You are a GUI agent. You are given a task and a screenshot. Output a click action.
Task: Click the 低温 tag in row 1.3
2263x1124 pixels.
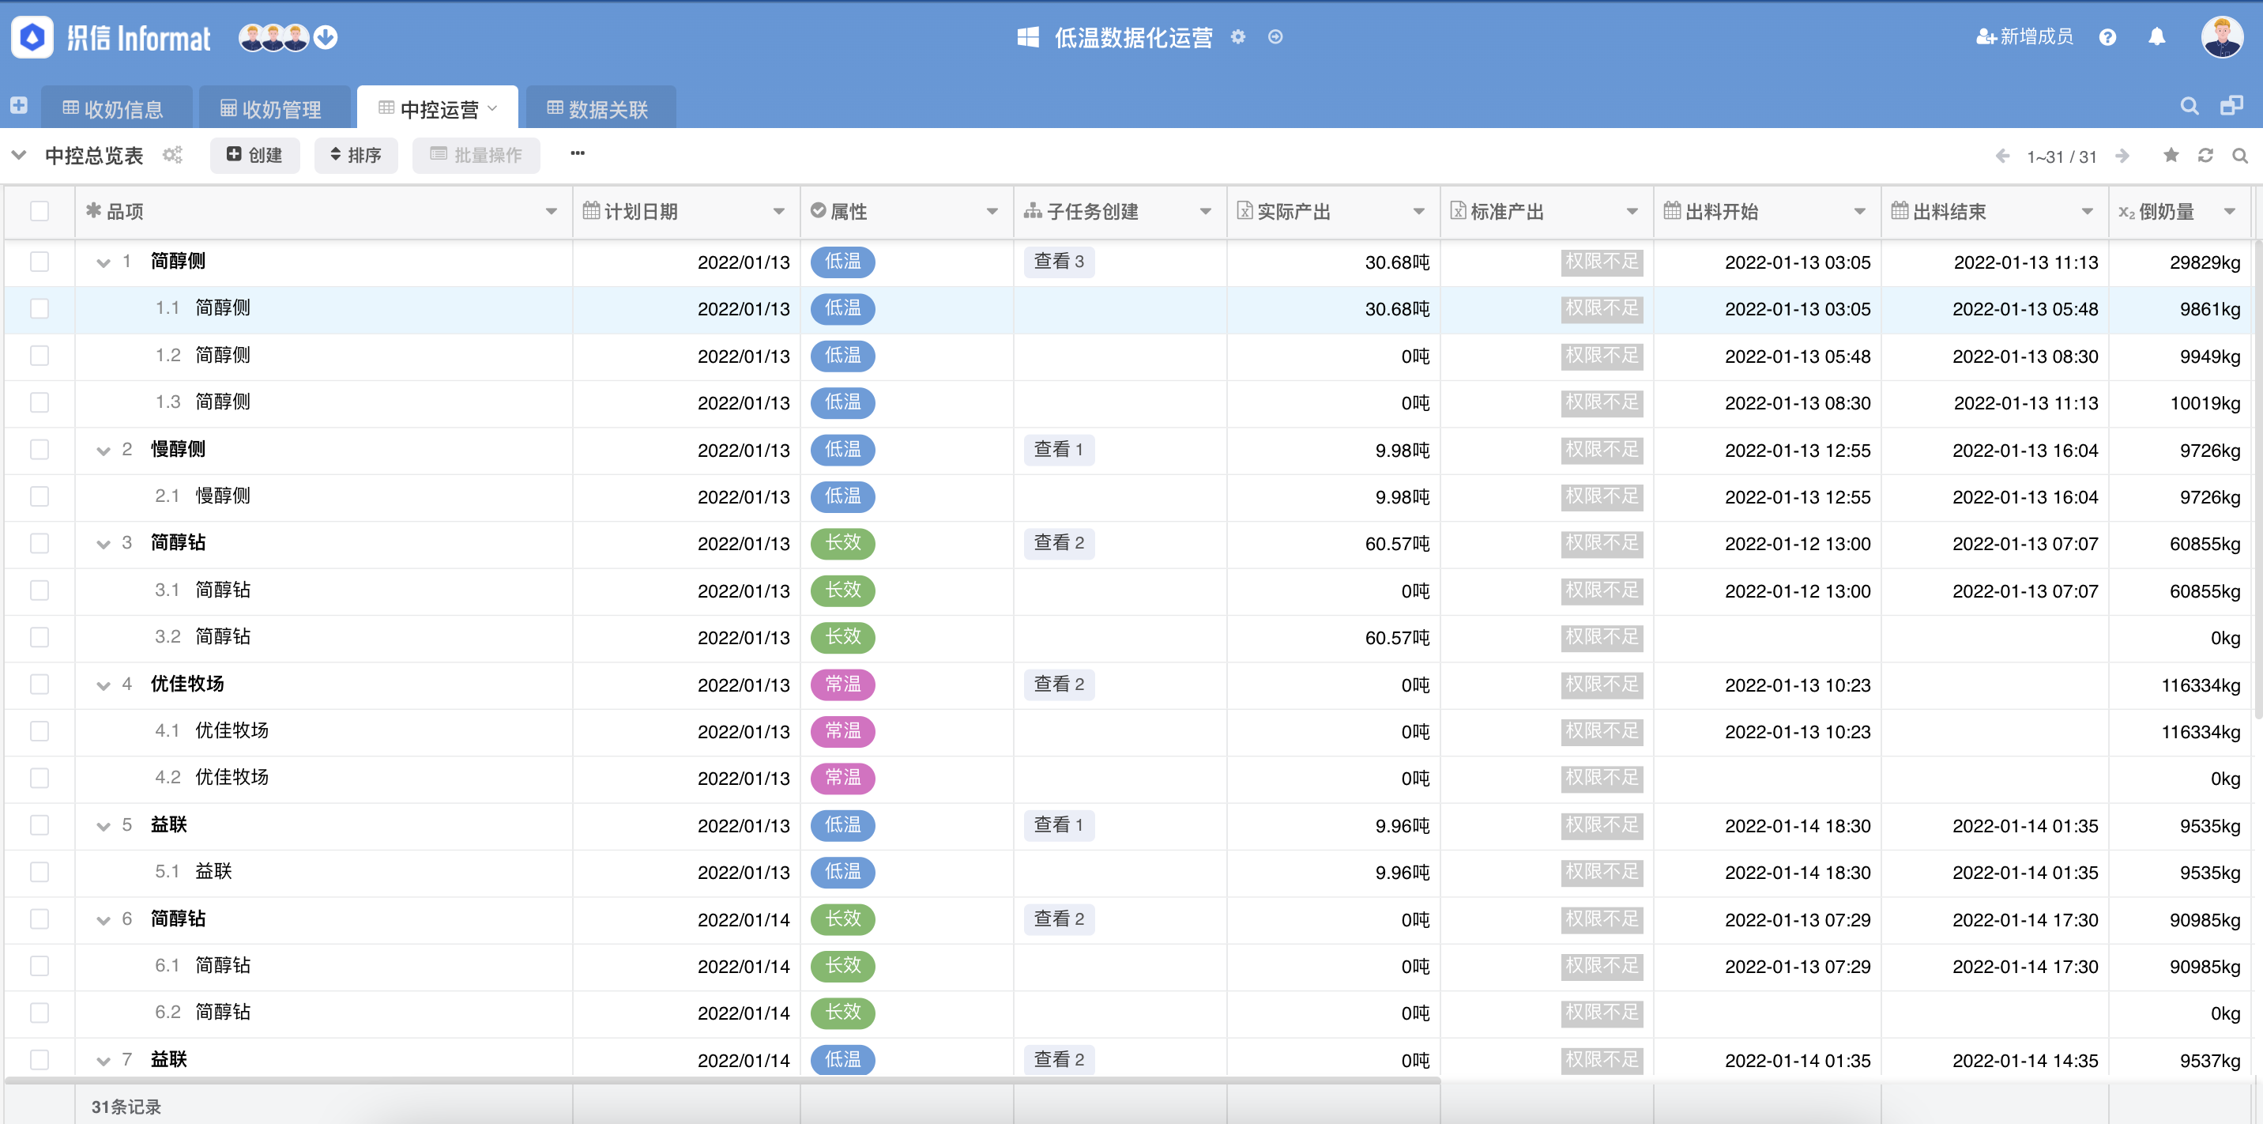[x=842, y=402]
